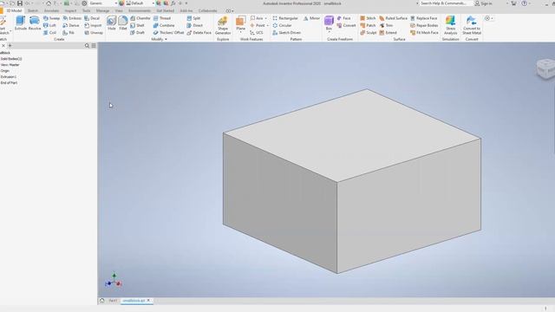555x312 pixels.
Task: Open the Sketch ribbon tab
Action: coord(33,10)
